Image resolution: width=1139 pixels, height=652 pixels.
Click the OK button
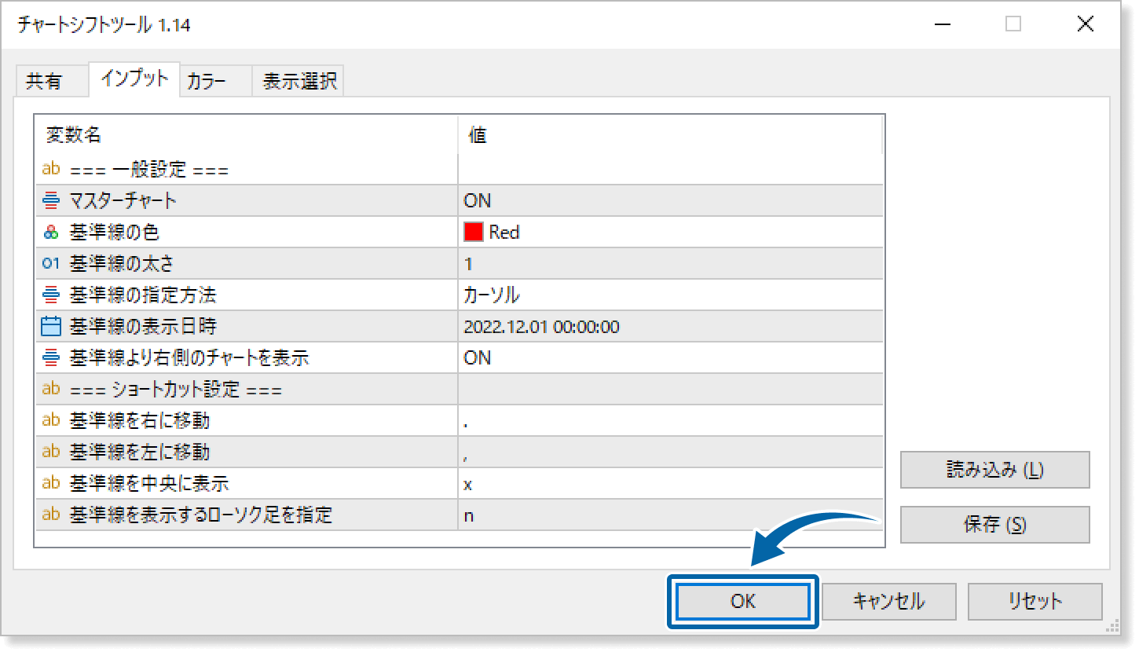click(743, 601)
